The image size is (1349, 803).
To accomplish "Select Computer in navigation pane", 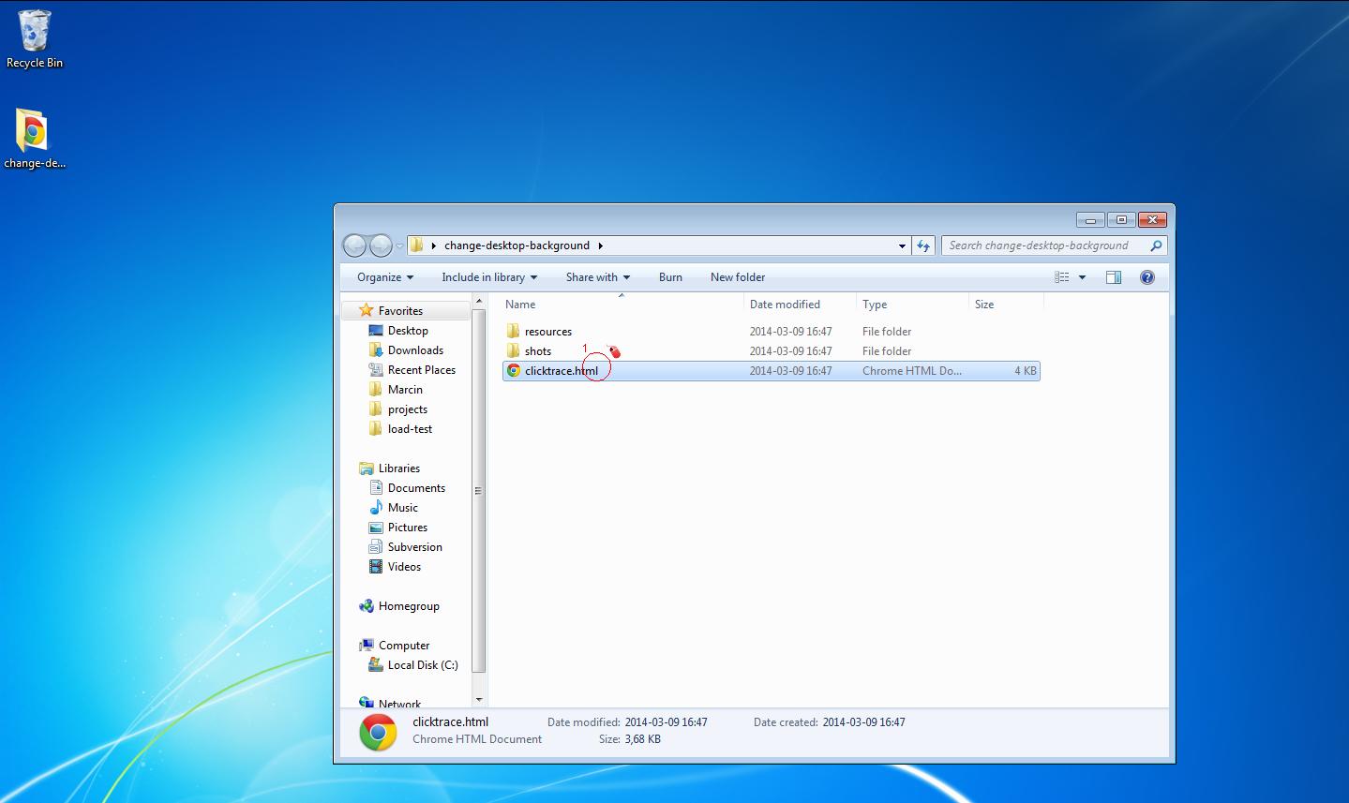I will click(x=404, y=646).
